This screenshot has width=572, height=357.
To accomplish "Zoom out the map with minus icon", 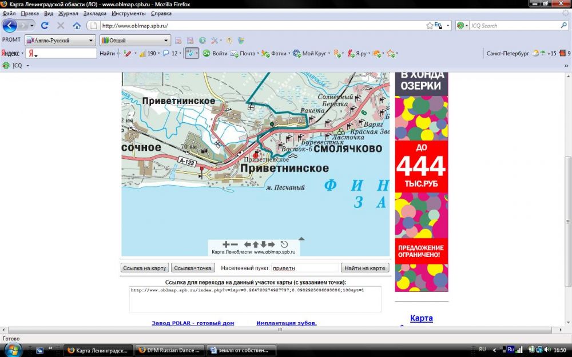I will coord(234,244).
